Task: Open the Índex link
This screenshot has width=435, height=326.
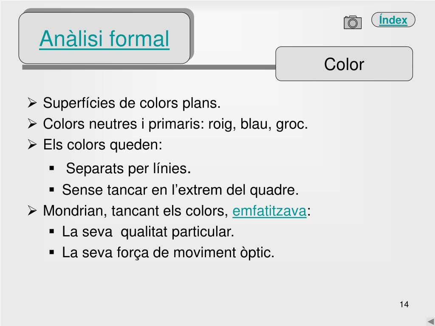Action: (393, 20)
